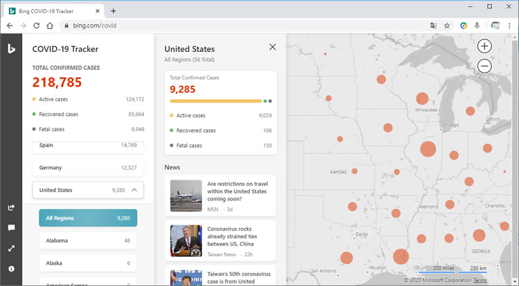Open Microsoft Terms link on map
Viewport: 519px width, 286px height.
pos(480,280)
